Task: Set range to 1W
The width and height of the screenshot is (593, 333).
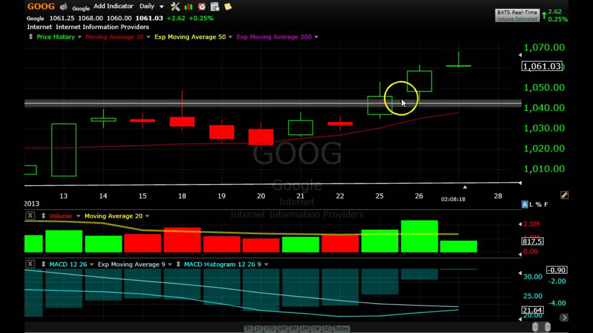Action: coord(315,328)
